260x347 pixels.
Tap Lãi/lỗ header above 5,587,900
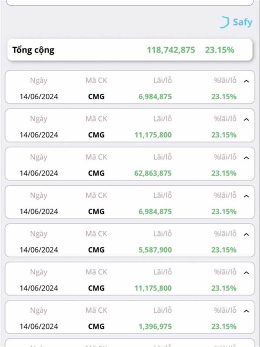tap(162, 233)
